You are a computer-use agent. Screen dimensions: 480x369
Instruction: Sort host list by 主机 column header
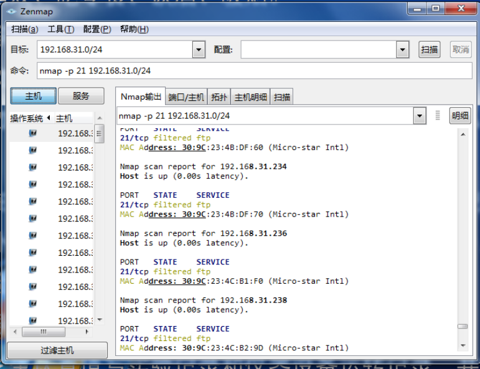click(64, 118)
